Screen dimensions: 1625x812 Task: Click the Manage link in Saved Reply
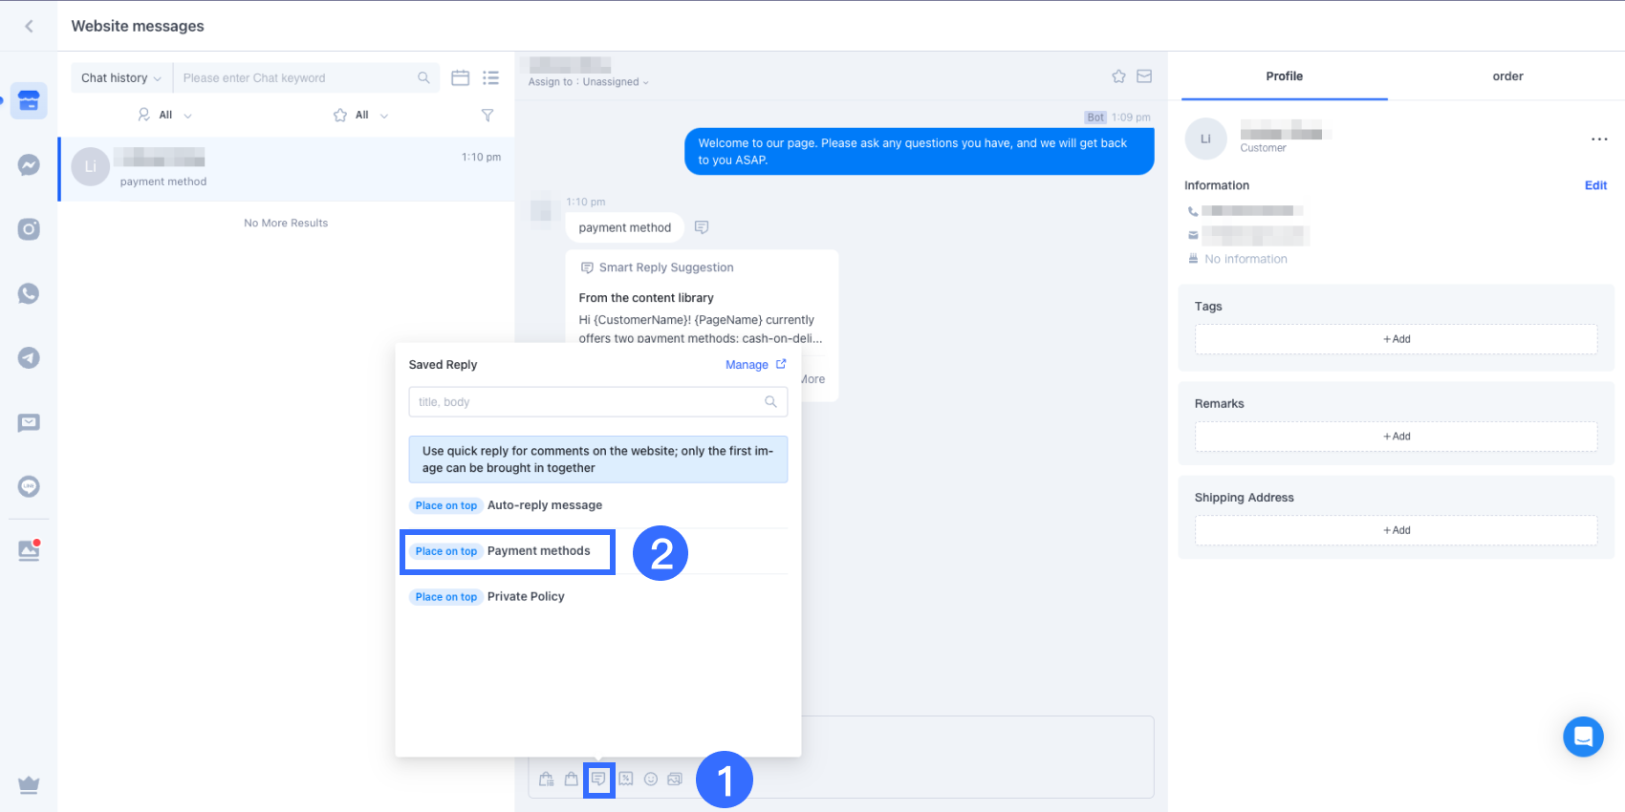tap(755, 365)
